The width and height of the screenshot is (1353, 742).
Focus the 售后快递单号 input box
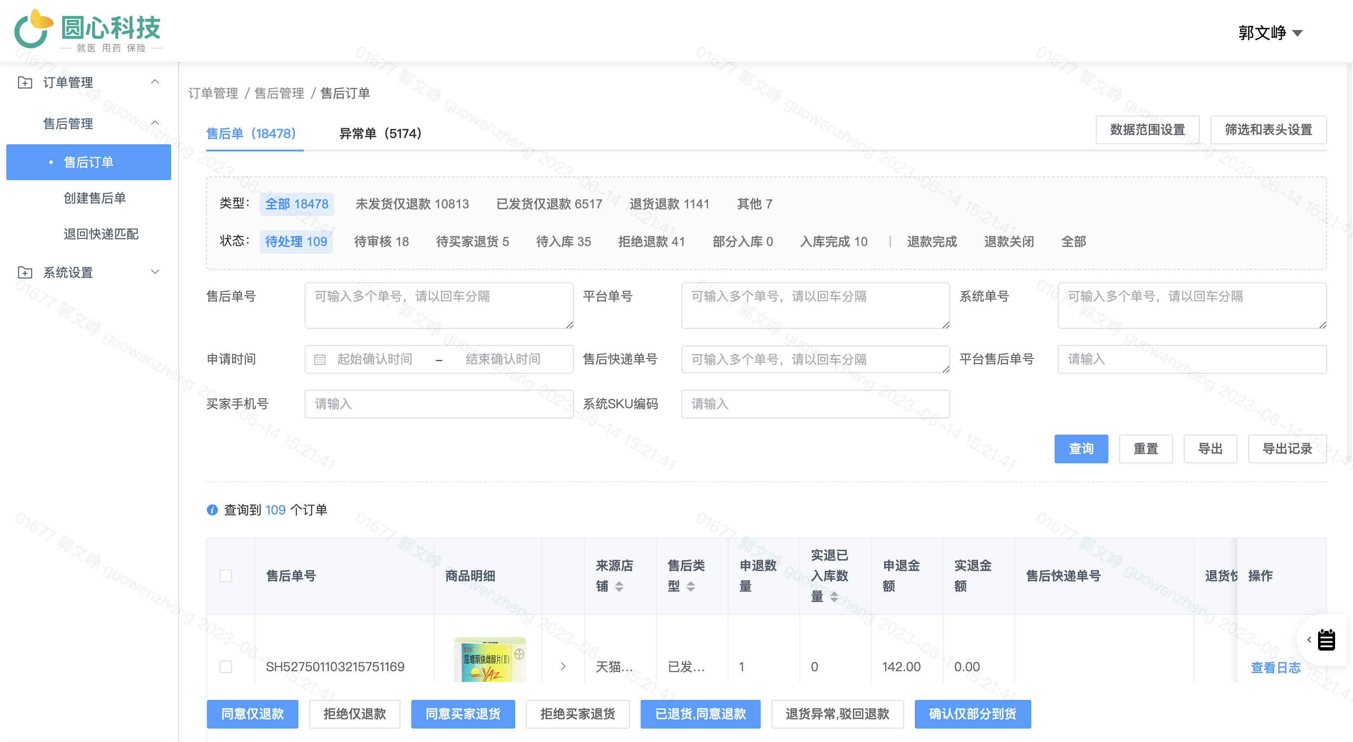816,359
